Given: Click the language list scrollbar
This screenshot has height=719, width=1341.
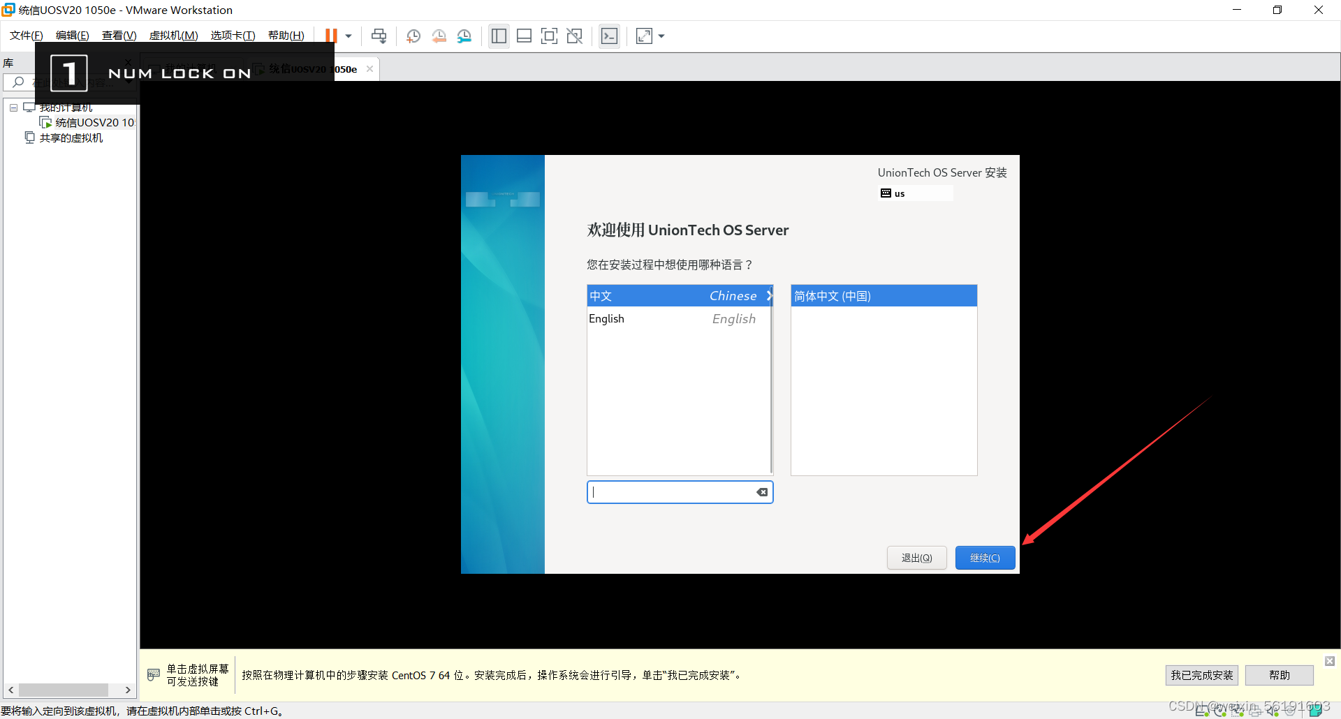Looking at the screenshot, I should [x=771, y=380].
